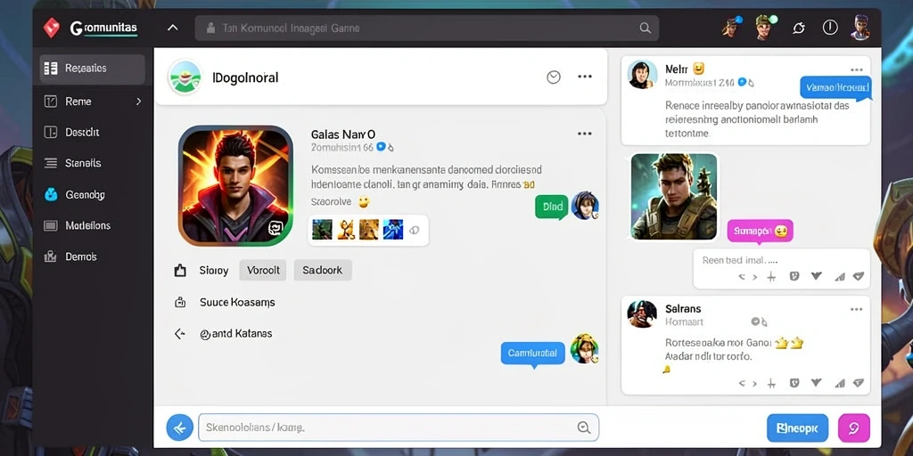Screen dimensions: 913x456
Task: Open the info circle icon in header
Action: [830, 28]
